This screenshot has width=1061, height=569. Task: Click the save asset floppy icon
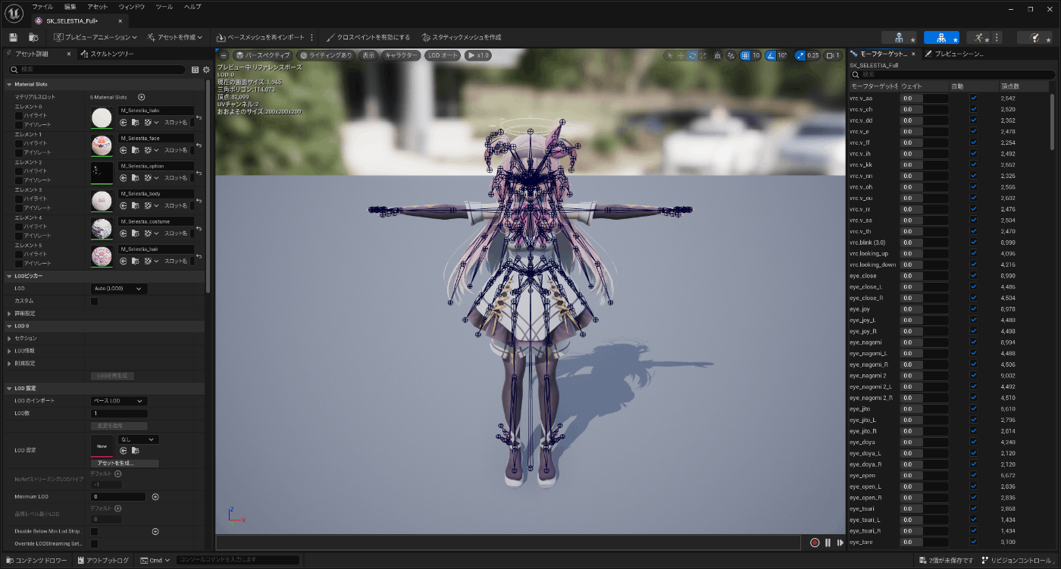(x=13, y=37)
